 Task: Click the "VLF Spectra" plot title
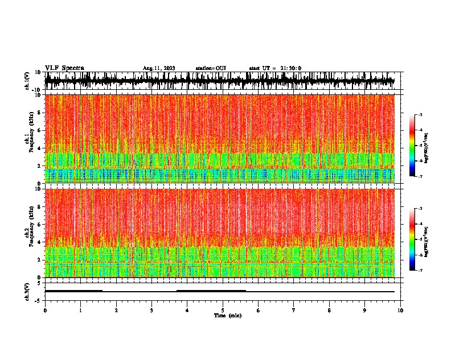pos(64,68)
